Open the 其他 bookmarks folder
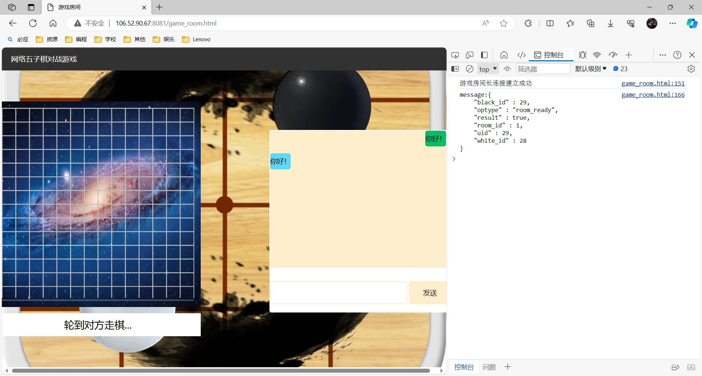 tap(135, 39)
